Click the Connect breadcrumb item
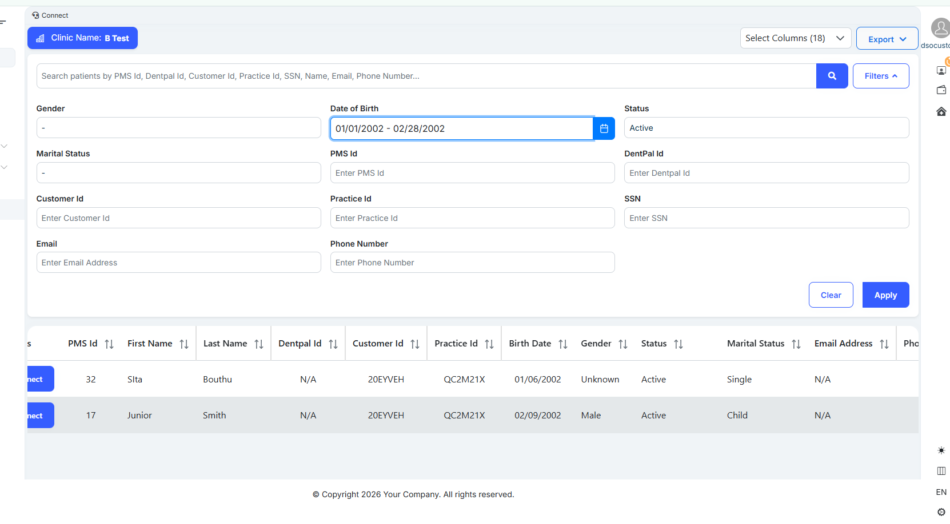Viewport: 950px width, 524px height. (50, 15)
